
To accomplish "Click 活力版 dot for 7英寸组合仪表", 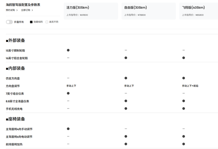I will pos(68,93).
